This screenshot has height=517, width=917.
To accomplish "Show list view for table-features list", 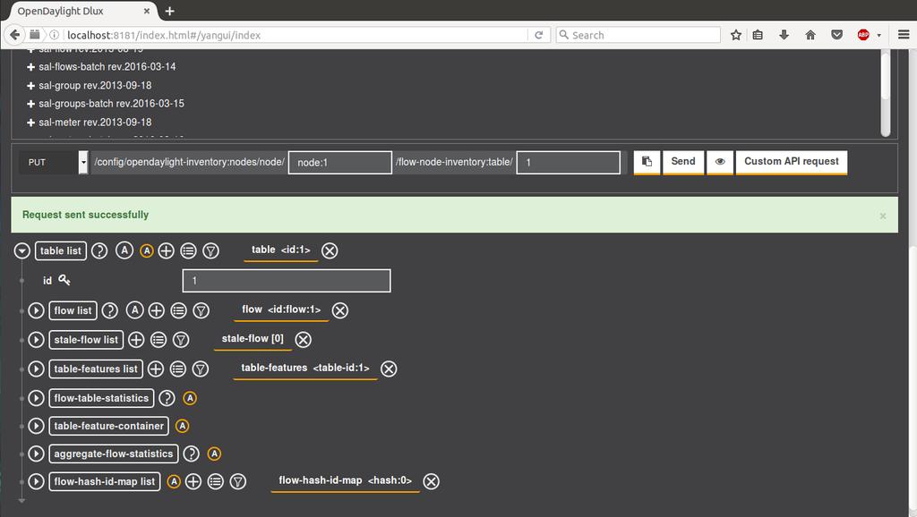I will [178, 369].
